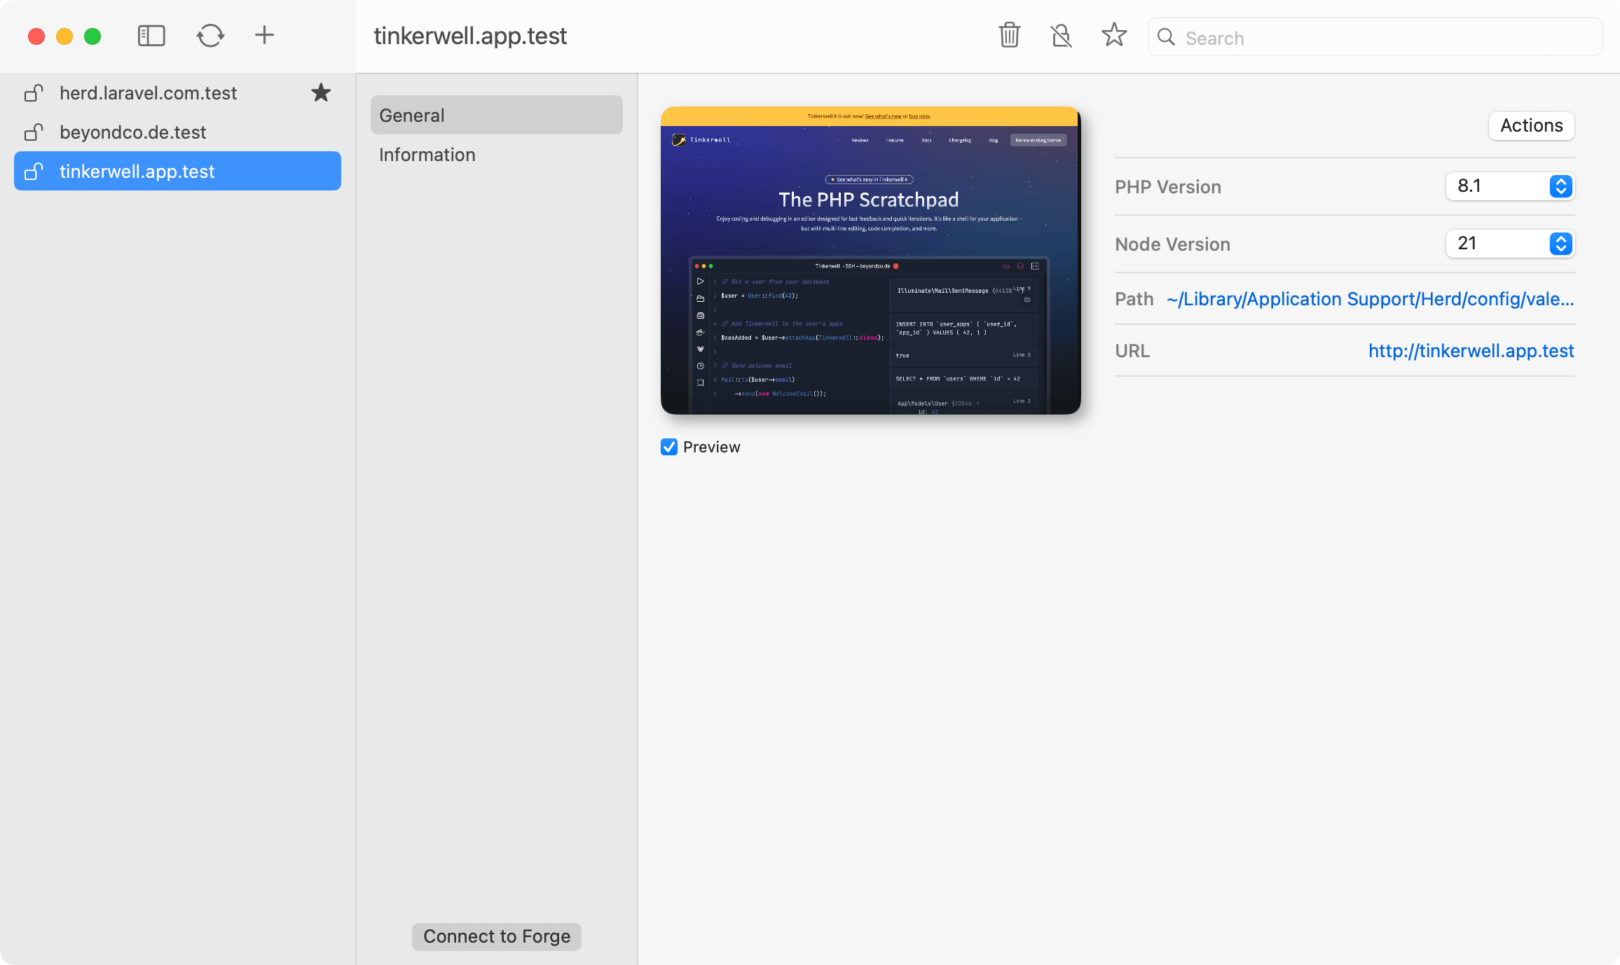Click Connect to Forge button
Screen dimensions: 1620x965
(496, 936)
